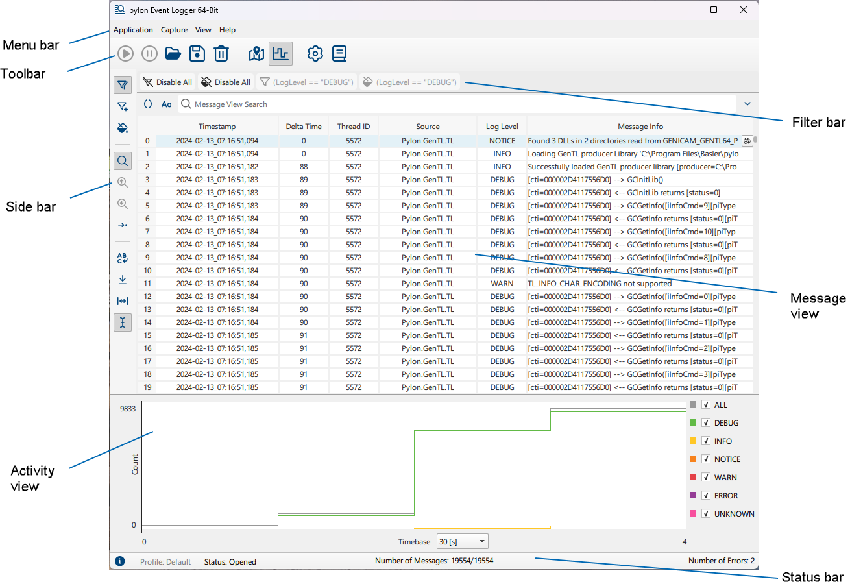Save the log using the floppy disk icon

[x=197, y=54]
